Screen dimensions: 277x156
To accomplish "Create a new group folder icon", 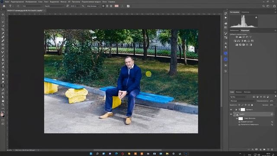I will (x=264, y=149).
